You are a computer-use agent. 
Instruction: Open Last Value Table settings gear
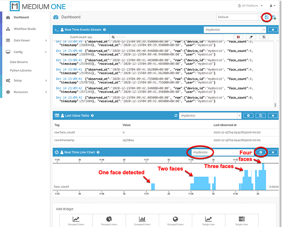tap(249, 116)
